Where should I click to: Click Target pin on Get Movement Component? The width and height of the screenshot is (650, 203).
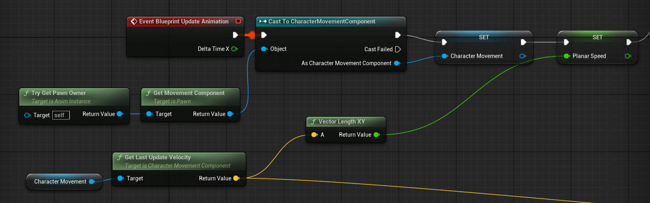(x=149, y=114)
